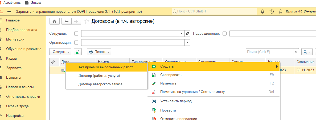This screenshot has width=316, height=120.
Task: Expand the Организация field dropdown arrow
Action: [188, 42]
